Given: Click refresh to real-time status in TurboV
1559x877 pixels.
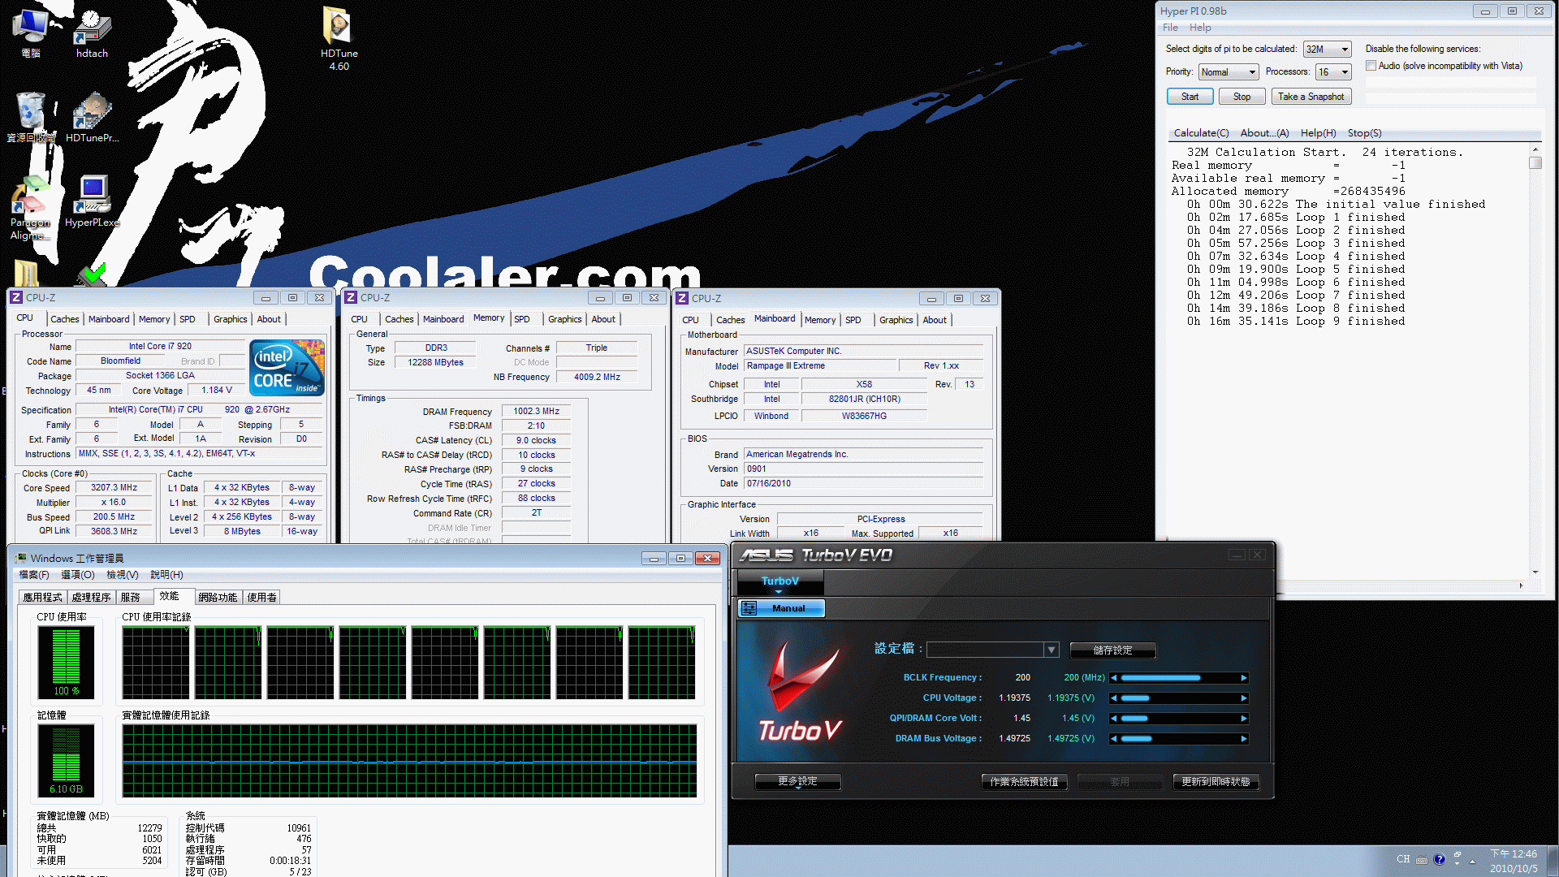Looking at the screenshot, I should [1216, 782].
